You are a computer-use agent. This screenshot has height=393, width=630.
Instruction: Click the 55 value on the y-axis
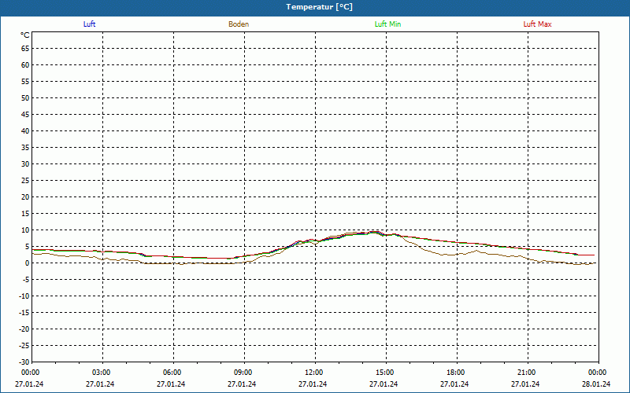(25, 82)
